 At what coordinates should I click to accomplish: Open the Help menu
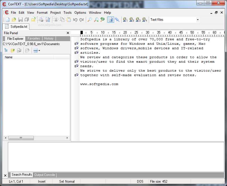point(107,13)
